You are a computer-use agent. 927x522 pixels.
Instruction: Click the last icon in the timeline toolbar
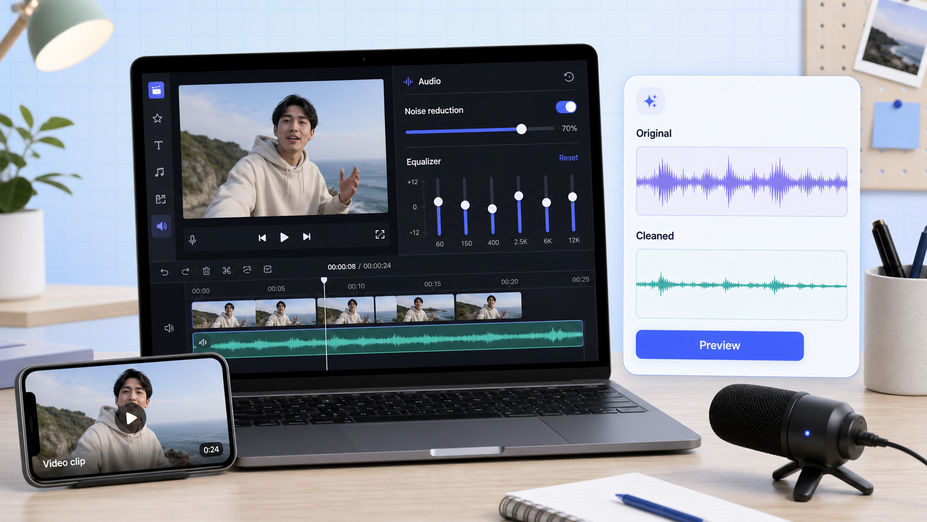[268, 269]
